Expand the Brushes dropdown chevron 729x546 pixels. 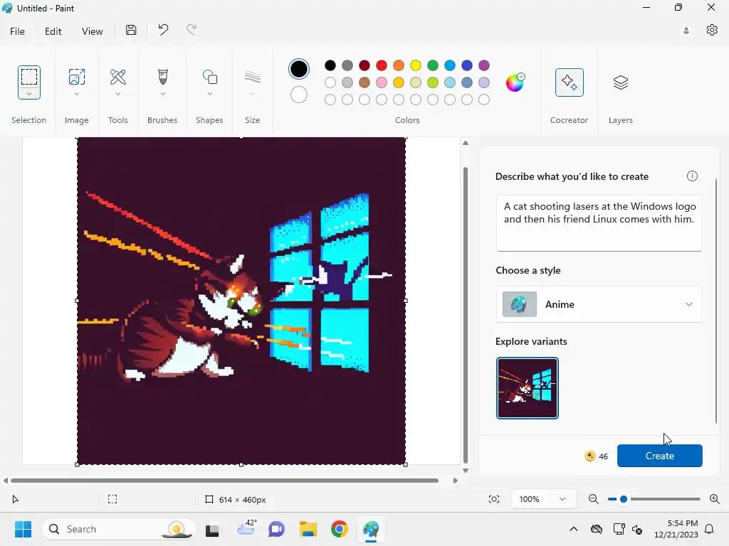(163, 94)
